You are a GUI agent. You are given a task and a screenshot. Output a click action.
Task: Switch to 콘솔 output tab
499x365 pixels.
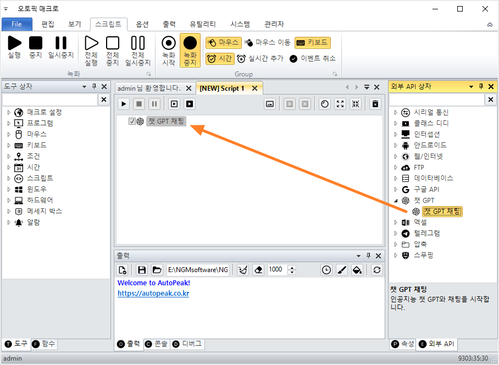(x=157, y=344)
